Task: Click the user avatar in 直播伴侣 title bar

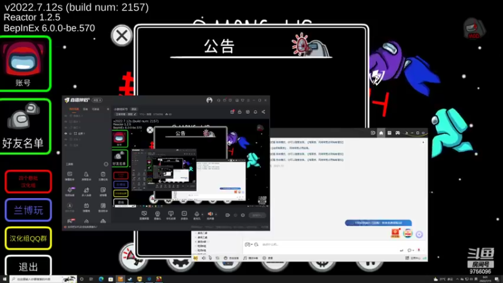Action: tap(209, 100)
